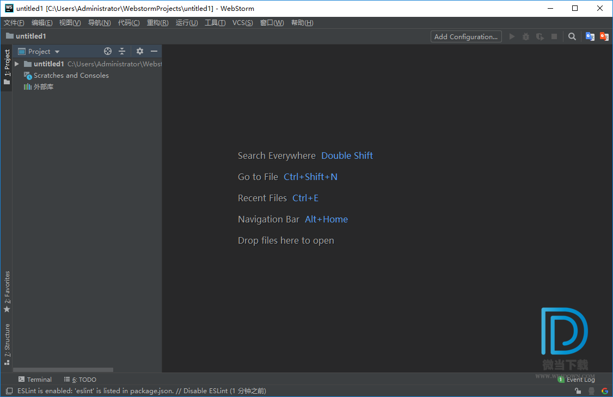Click the Collapse All icon in Project panel
The height and width of the screenshot is (397, 613).
(x=122, y=51)
